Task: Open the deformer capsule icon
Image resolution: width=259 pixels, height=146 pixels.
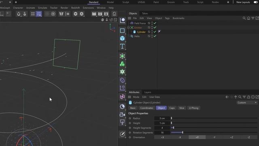Action: (122, 80)
